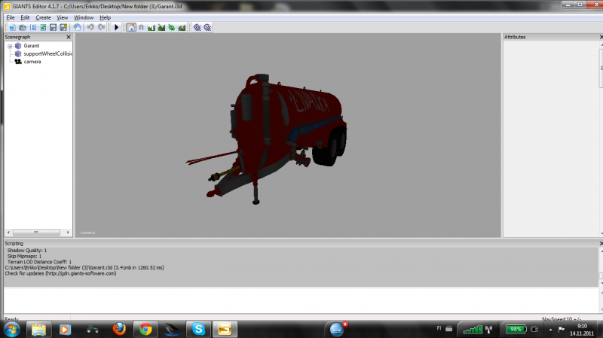Launch Firefox from the taskbar
The height and width of the screenshot is (338, 603).
(119, 329)
